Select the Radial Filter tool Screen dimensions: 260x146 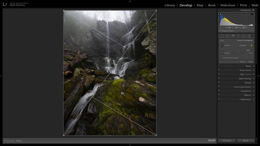tap(244, 36)
